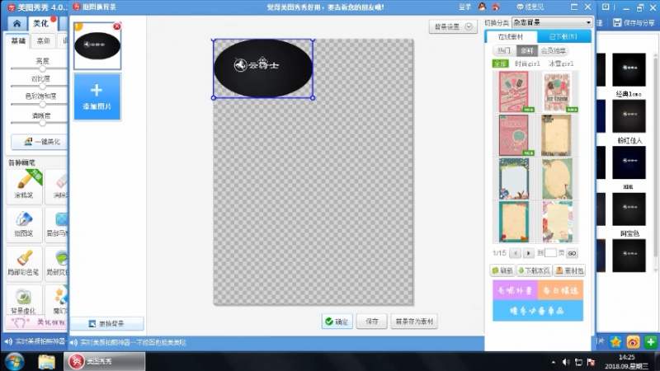Click the page number input field
Viewport: 660px width, 371px height.
pyautogui.click(x=550, y=253)
